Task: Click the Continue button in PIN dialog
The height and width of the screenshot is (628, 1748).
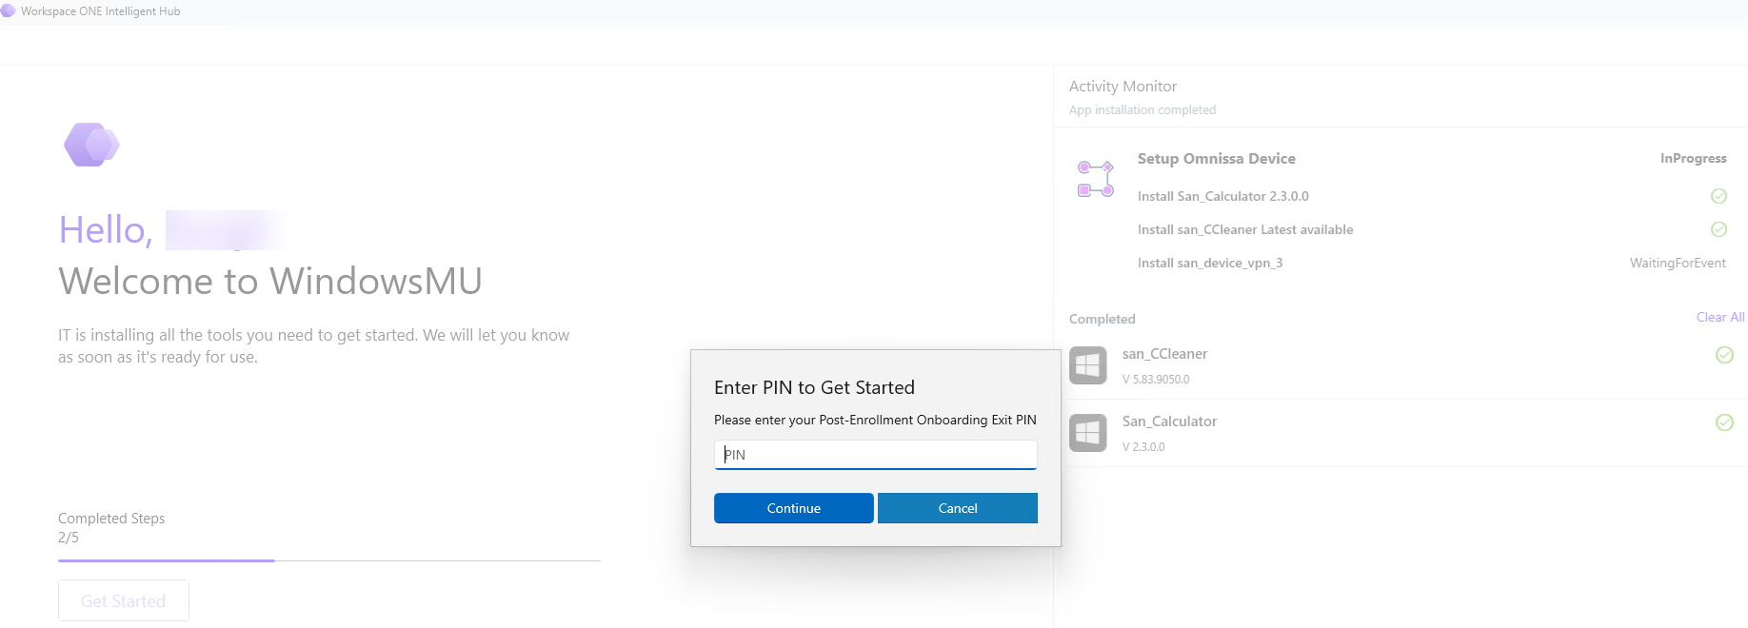Action: click(794, 508)
